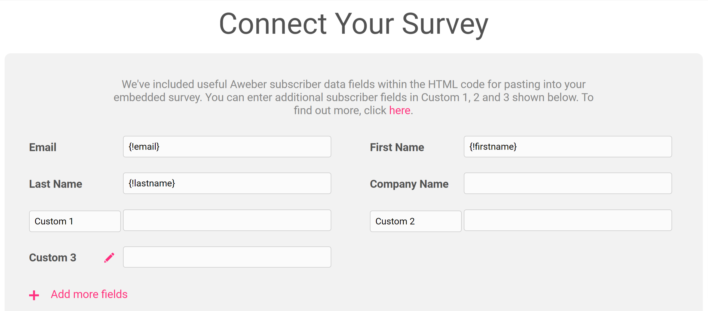
Task: Click the Last Name label text
Action: pyautogui.click(x=56, y=184)
